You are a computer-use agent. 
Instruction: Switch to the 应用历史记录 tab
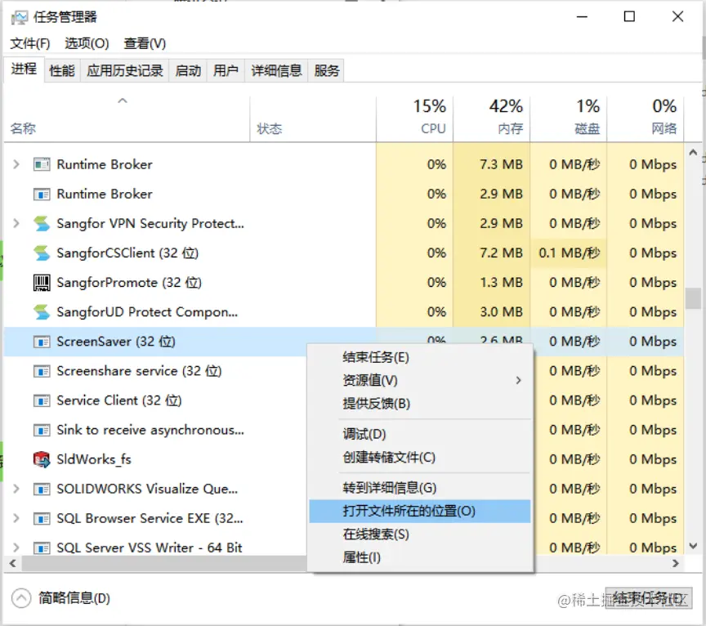coord(125,71)
